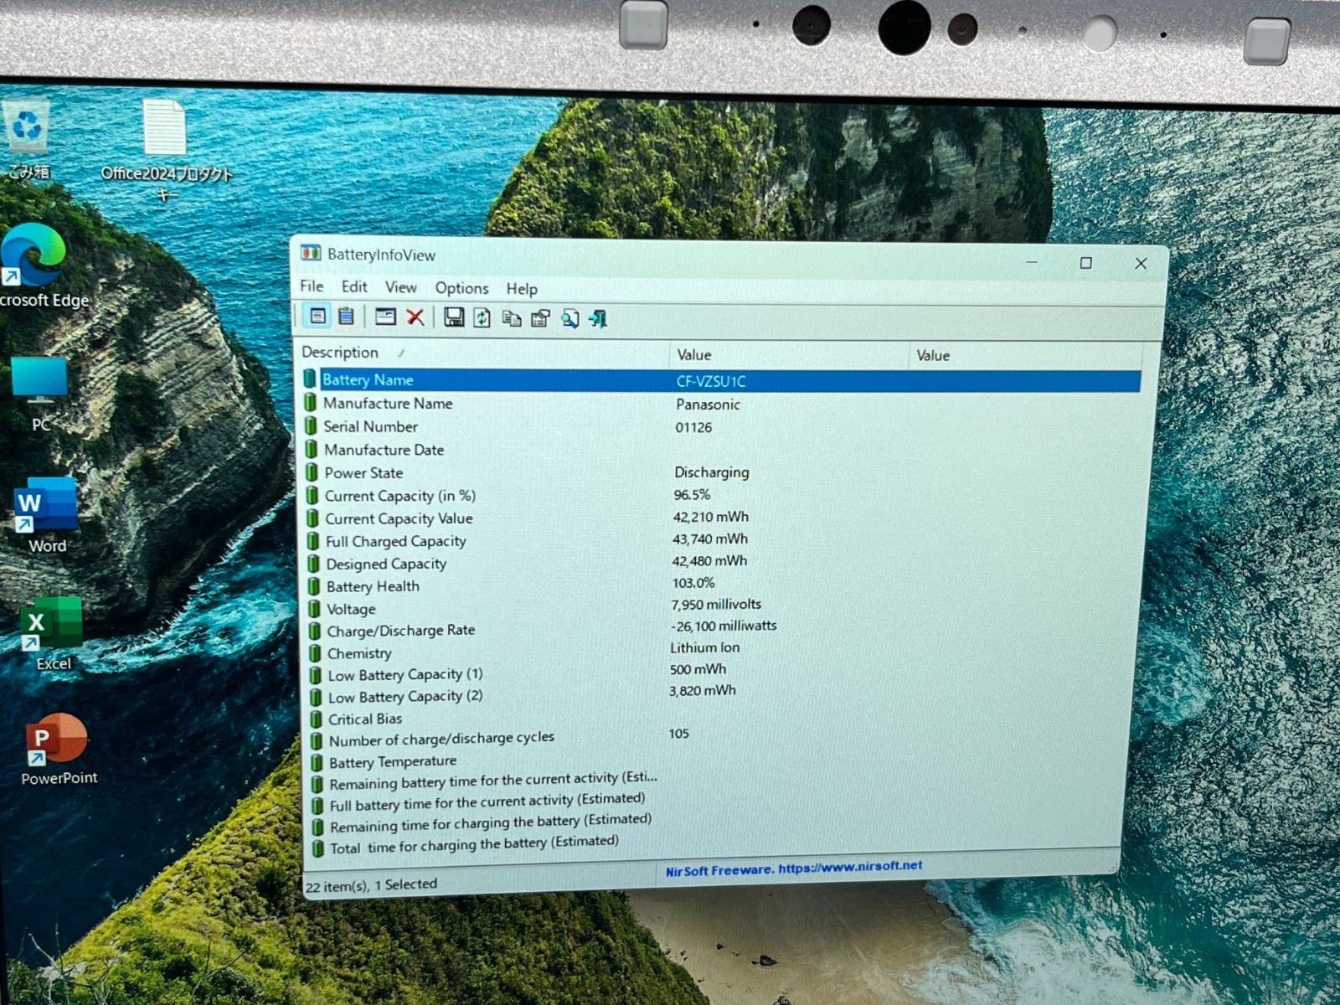
Task: Select the Show Battery Information toolbar icon
Action: click(317, 316)
